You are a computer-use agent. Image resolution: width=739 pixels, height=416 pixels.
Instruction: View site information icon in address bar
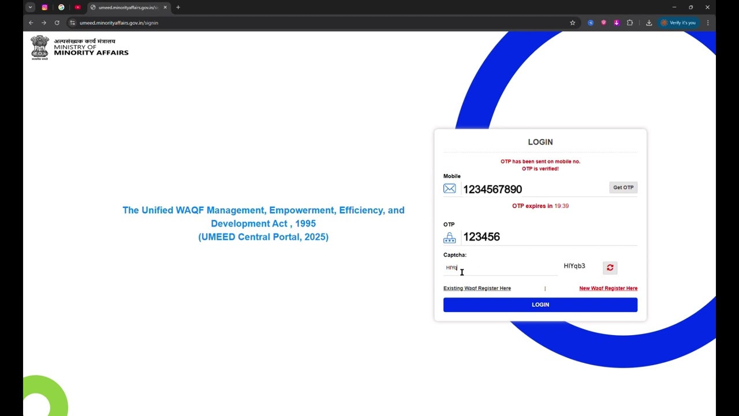point(72,23)
